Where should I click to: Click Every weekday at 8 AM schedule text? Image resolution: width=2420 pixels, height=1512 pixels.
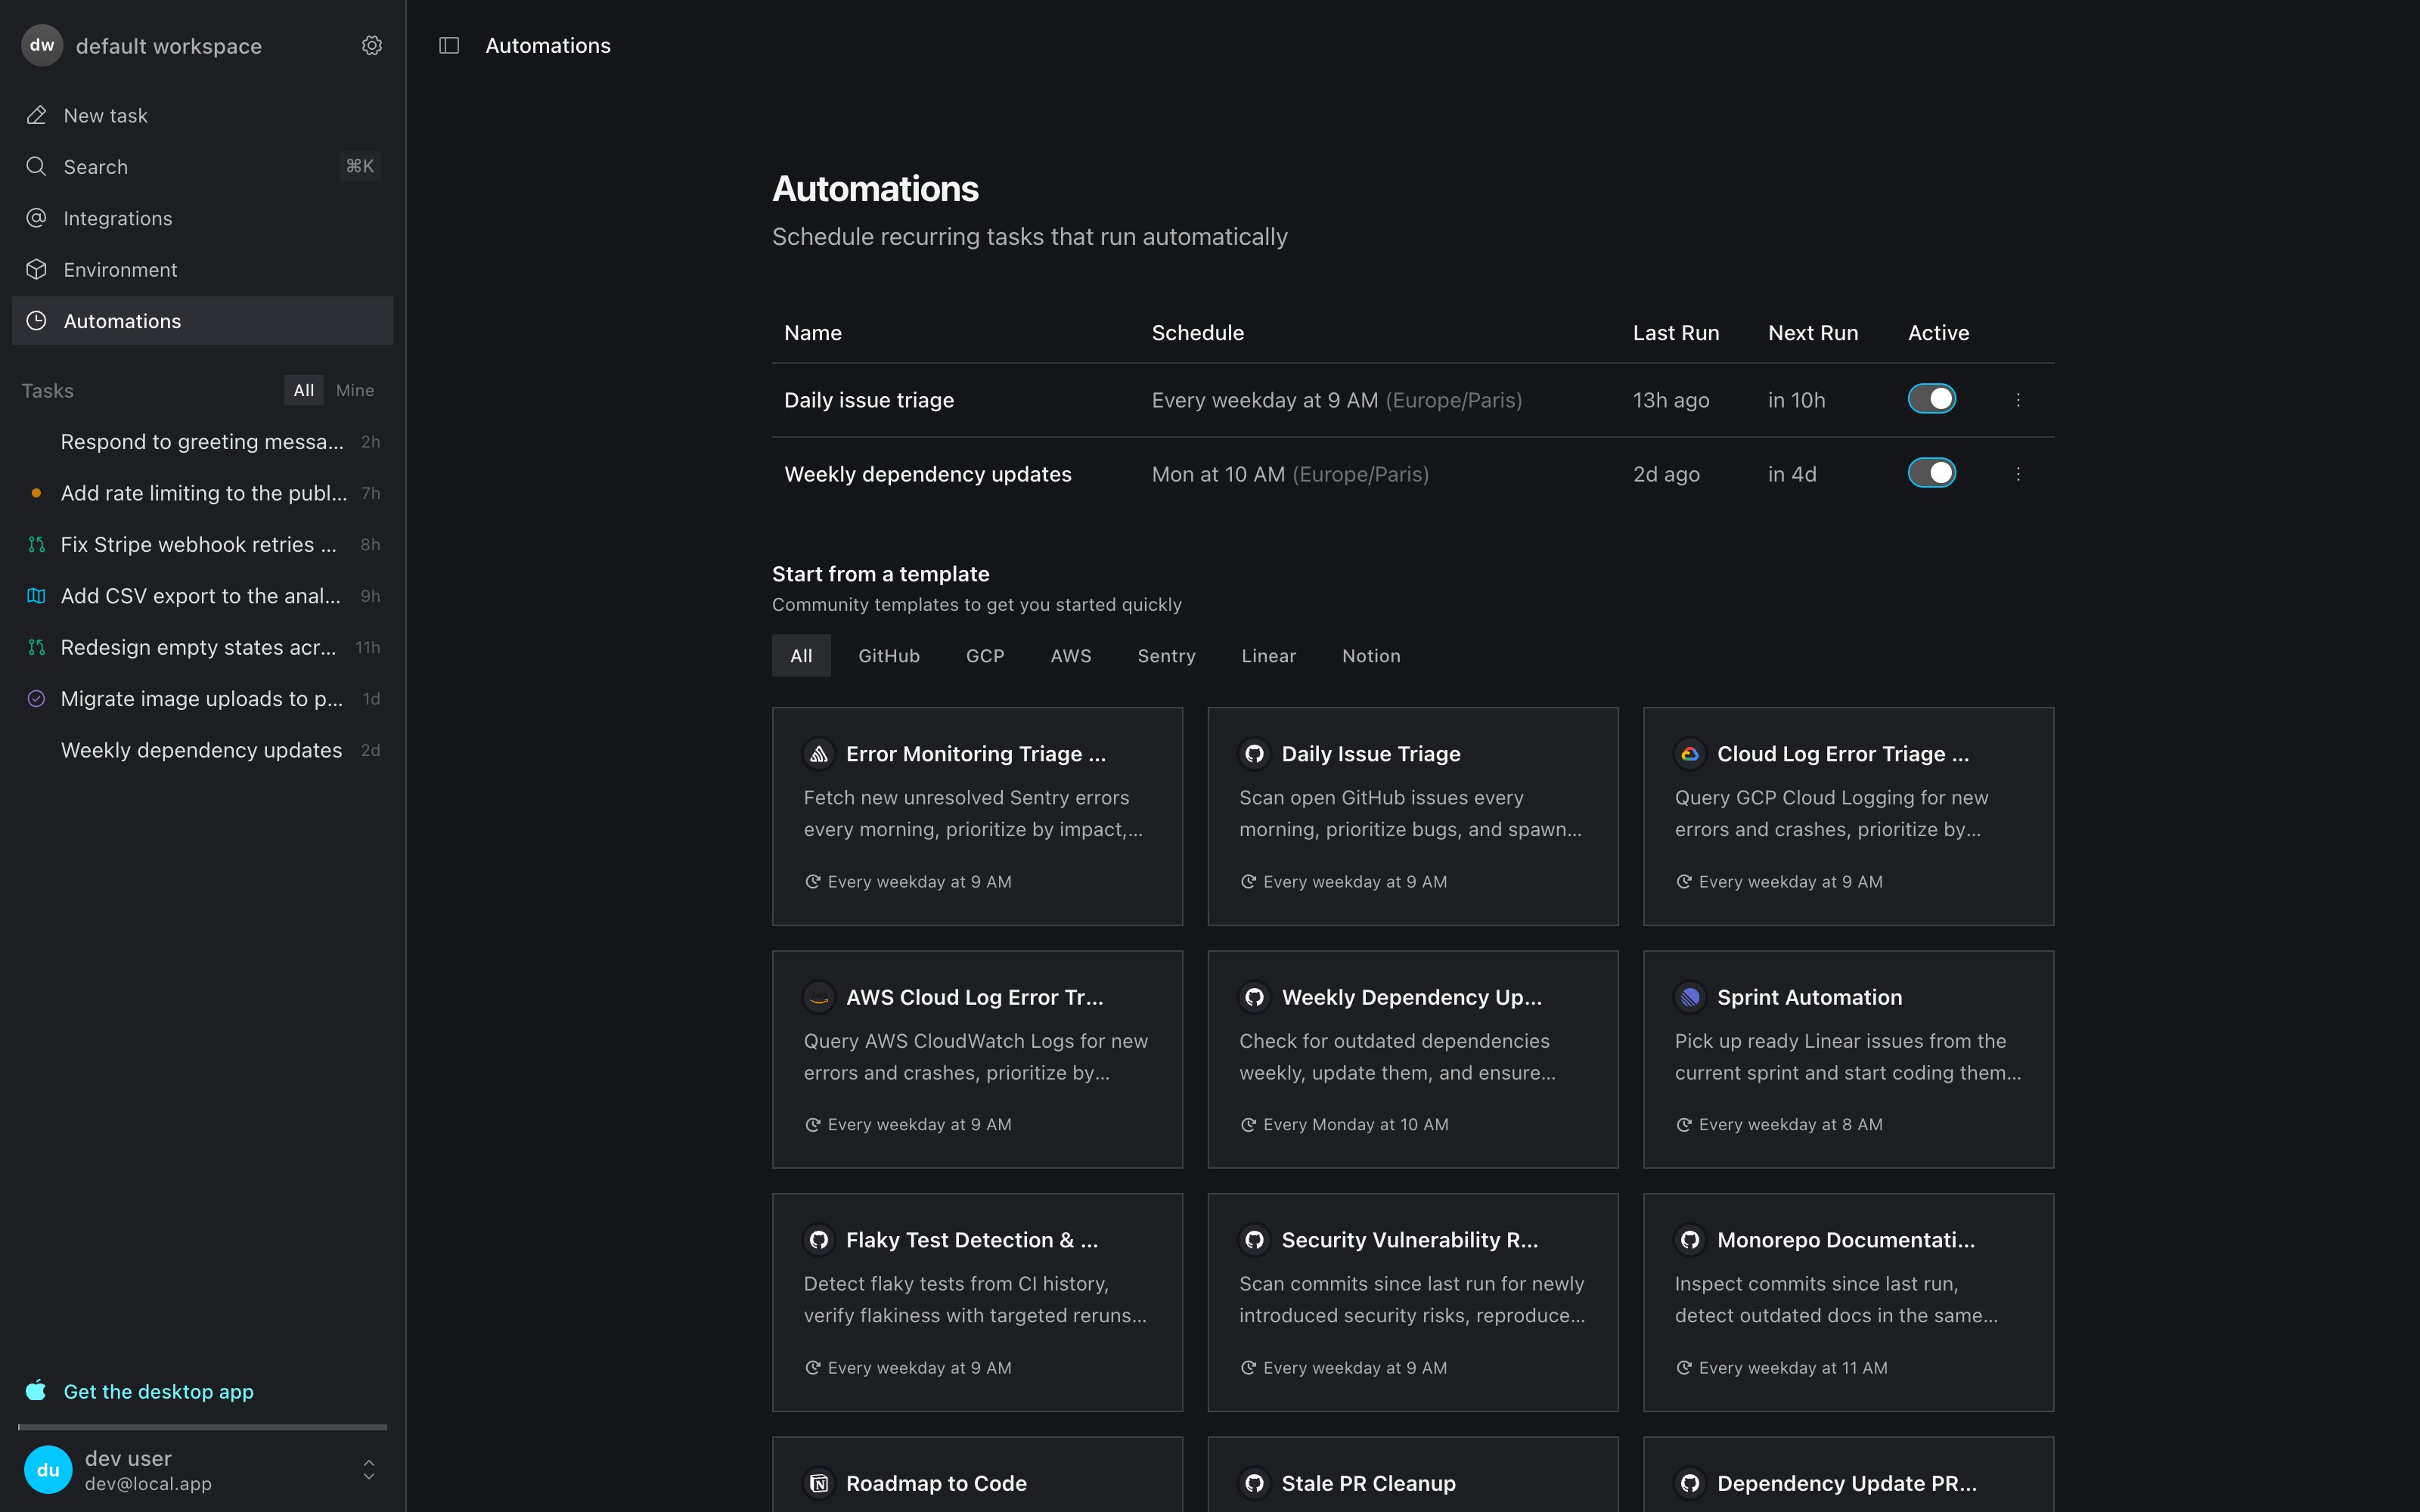(x=1790, y=1125)
